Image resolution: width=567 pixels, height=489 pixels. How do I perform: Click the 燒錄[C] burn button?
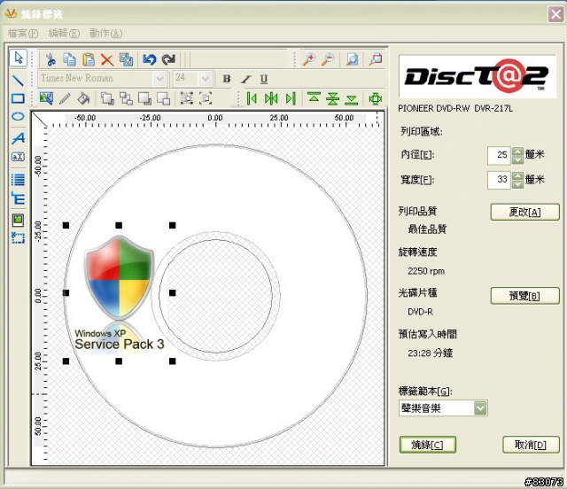coord(427,445)
